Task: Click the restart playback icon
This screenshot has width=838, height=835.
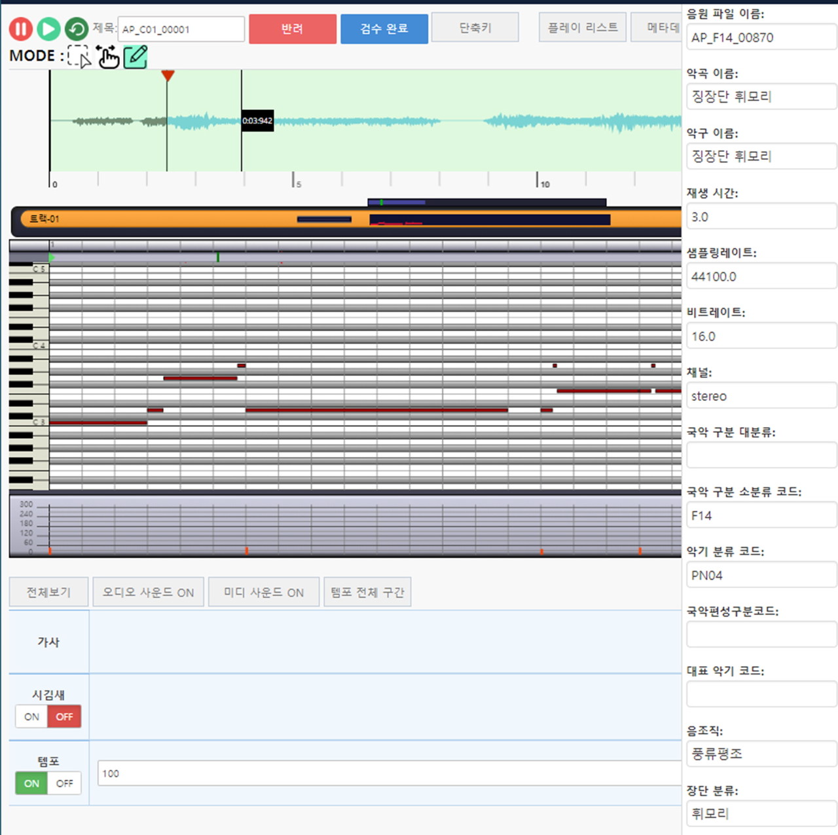Action: pos(77,29)
